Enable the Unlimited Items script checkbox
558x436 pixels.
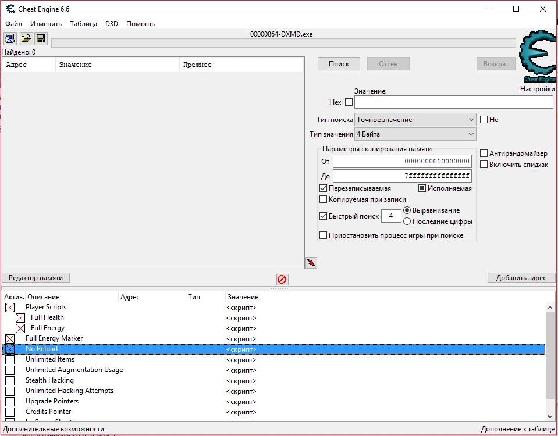[10, 360]
